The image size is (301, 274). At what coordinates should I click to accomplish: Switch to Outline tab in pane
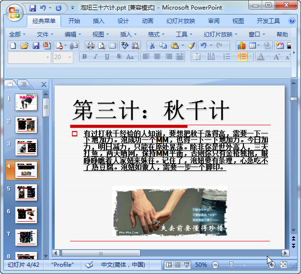tap(24, 84)
